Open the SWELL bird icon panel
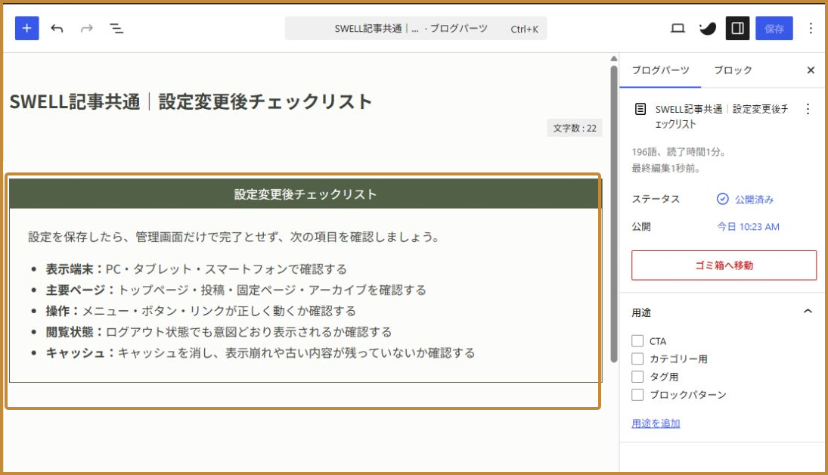This screenshot has width=828, height=475. tap(708, 29)
